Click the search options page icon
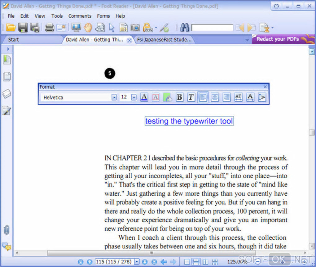Image resolution: width=316 pixels, height=267 pixels. (x=264, y=28)
